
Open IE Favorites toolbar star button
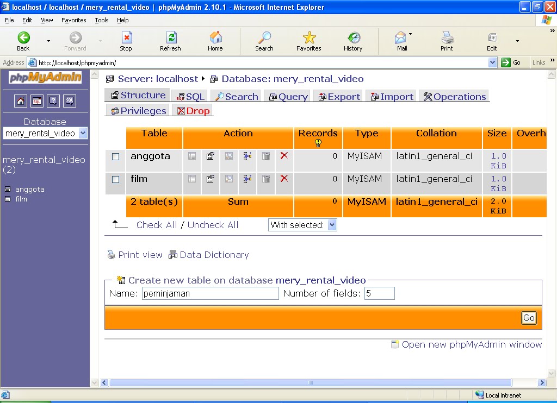tap(309, 41)
